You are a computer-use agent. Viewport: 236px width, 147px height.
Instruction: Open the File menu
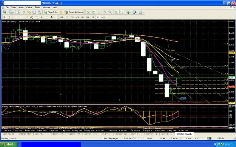point(7,8)
